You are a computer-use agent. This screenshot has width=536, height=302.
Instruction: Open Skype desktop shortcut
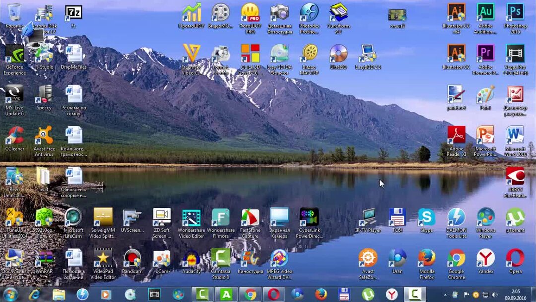pyautogui.click(x=427, y=220)
